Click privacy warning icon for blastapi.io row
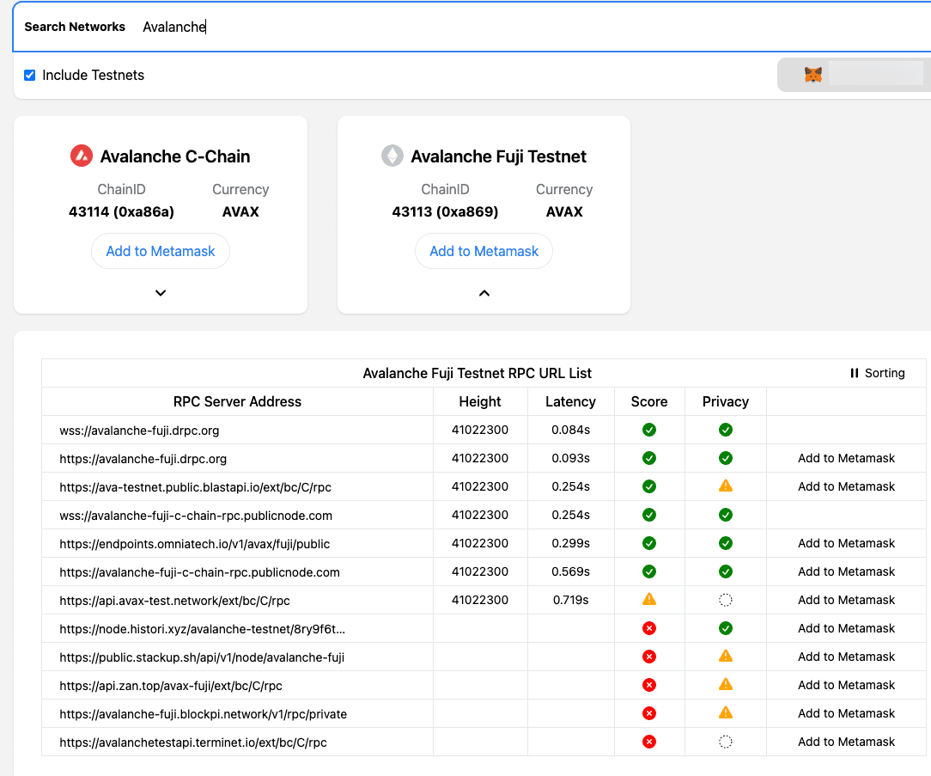 725,486
